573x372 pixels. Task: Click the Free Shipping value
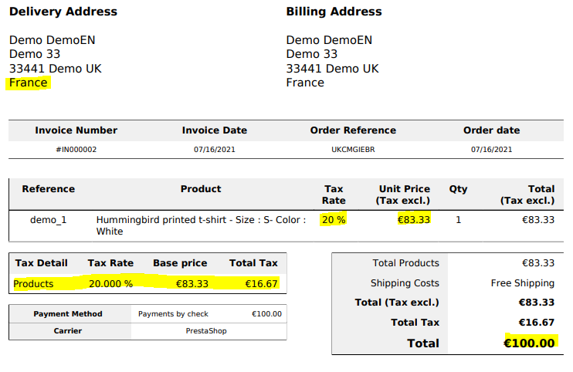[x=522, y=283]
